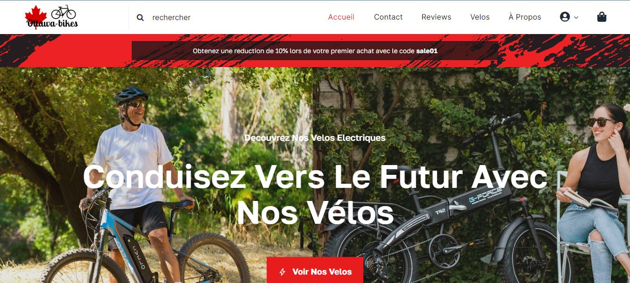Open the Contact page
Image resolution: width=630 pixels, height=283 pixels.
coord(388,17)
